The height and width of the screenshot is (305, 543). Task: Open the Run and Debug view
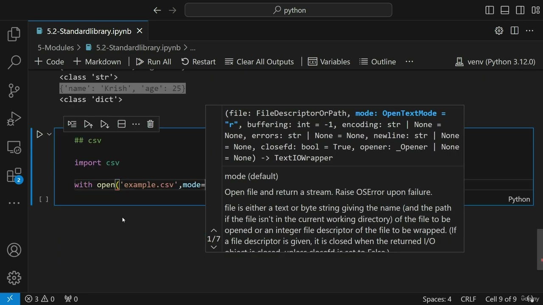(x=14, y=119)
